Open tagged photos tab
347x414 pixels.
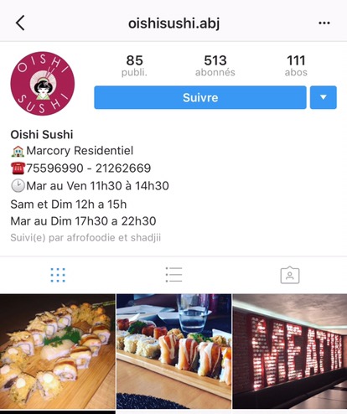(290, 275)
